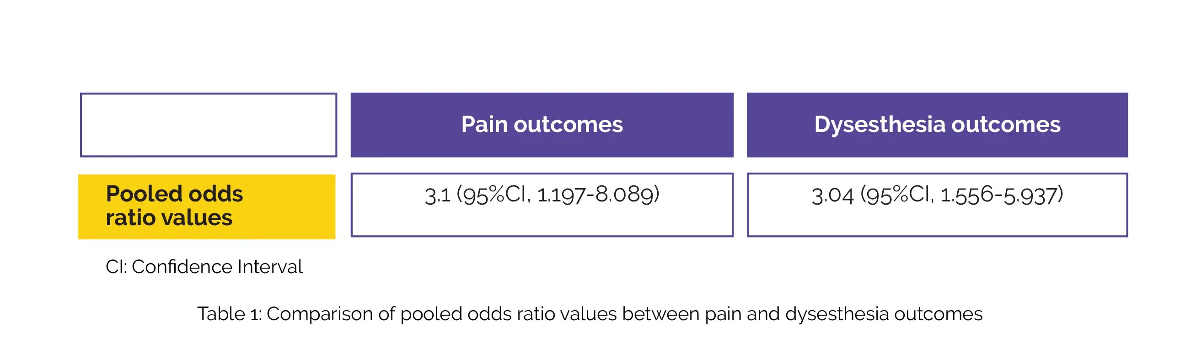Click the word Dysesthesia in the purple header
Viewport: 1180px width, 354px height.
point(880,124)
